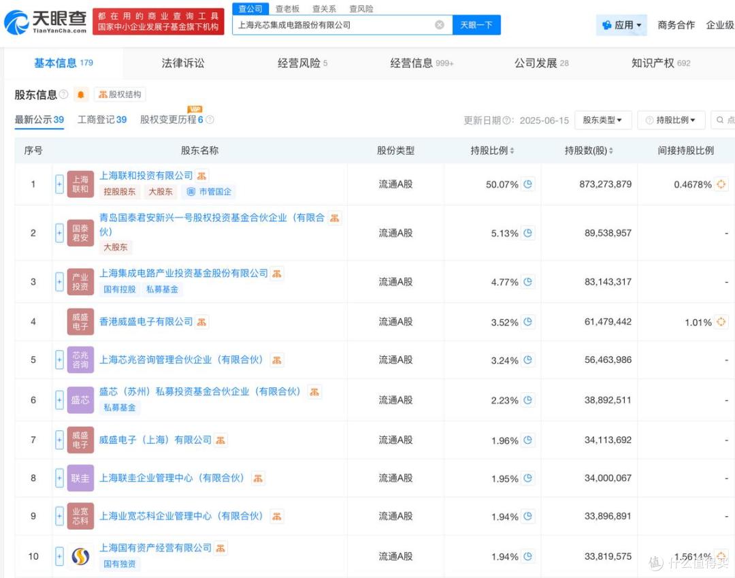Viewport: 735px width, 578px height.
Task: Click the structure icon after 威盛电子（上海）有限公司
Action: click(220, 440)
